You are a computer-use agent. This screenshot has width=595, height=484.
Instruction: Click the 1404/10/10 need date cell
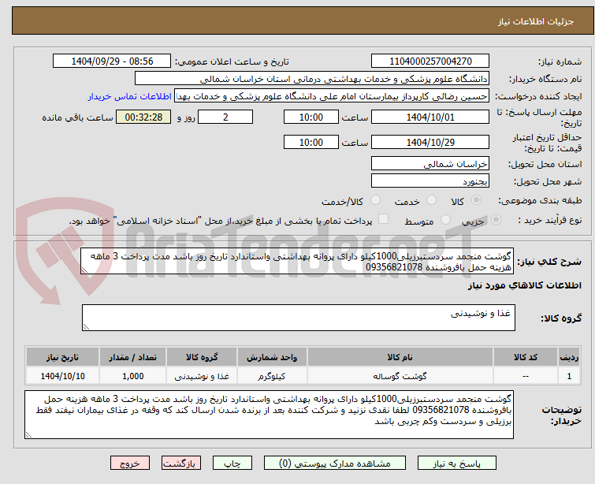(x=62, y=376)
